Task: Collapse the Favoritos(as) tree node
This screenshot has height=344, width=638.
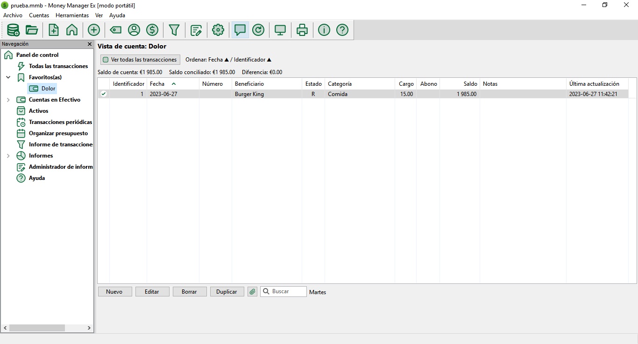Action: (8, 77)
